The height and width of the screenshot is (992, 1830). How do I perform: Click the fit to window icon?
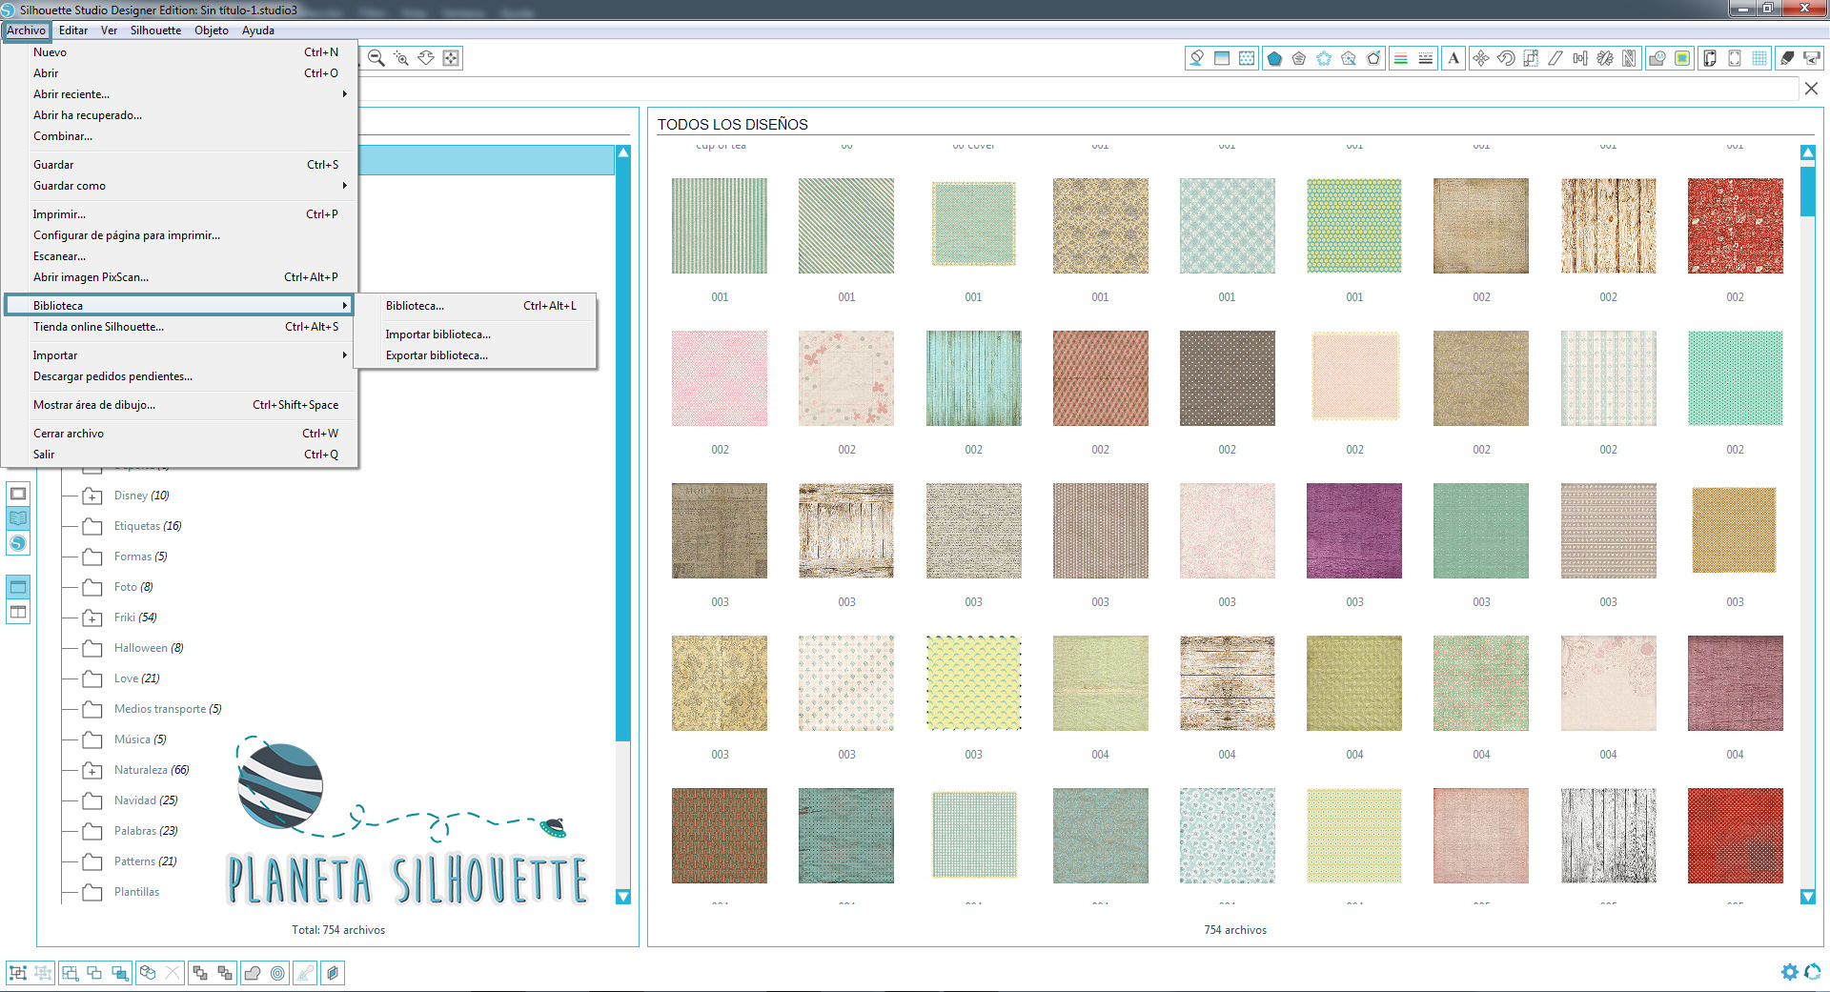click(451, 58)
